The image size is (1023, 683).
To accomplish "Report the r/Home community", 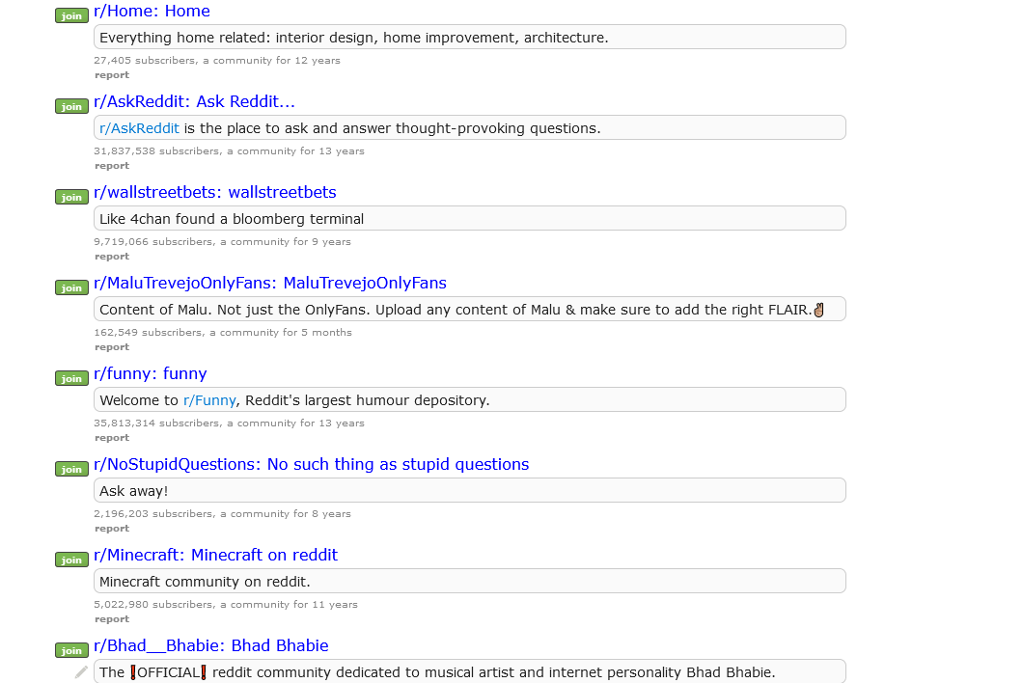I will coord(112,74).
